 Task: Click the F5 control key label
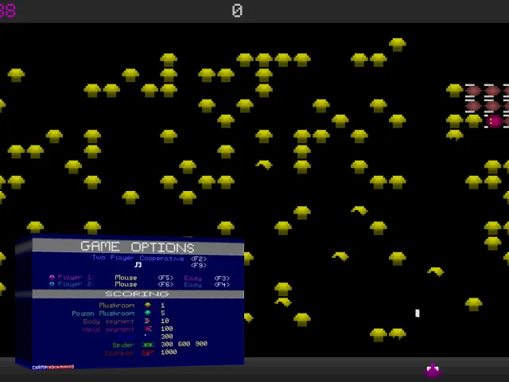(x=165, y=279)
